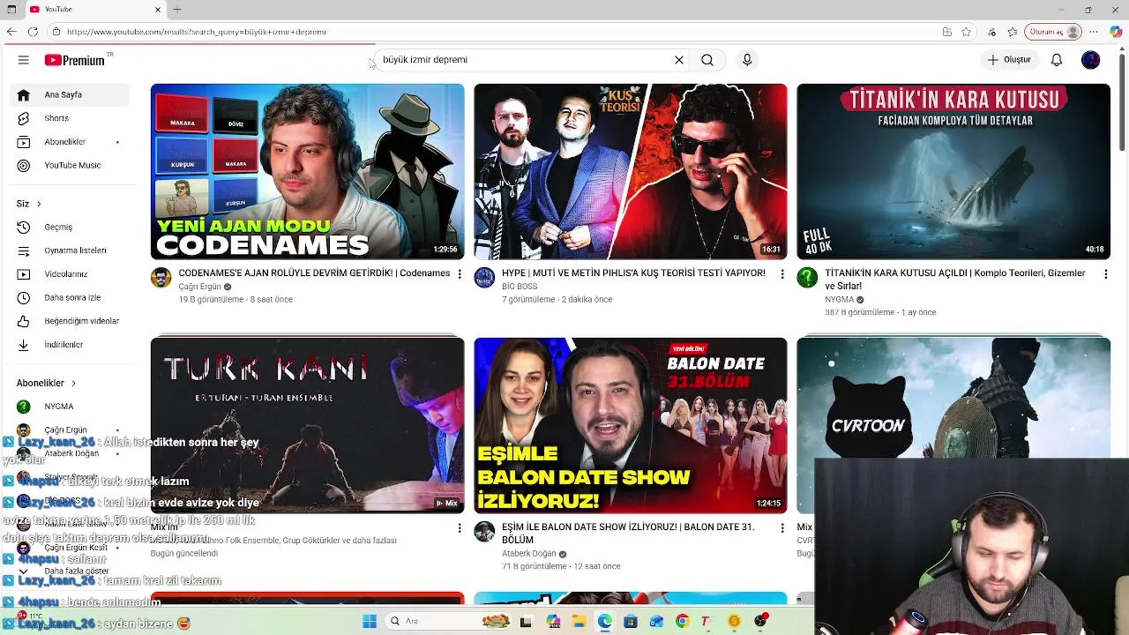The image size is (1129, 635).
Task: Click the Oturum aç sign-in button
Action: (1053, 32)
